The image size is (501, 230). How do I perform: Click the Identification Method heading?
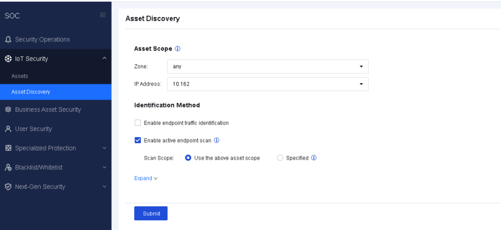pyautogui.click(x=167, y=105)
